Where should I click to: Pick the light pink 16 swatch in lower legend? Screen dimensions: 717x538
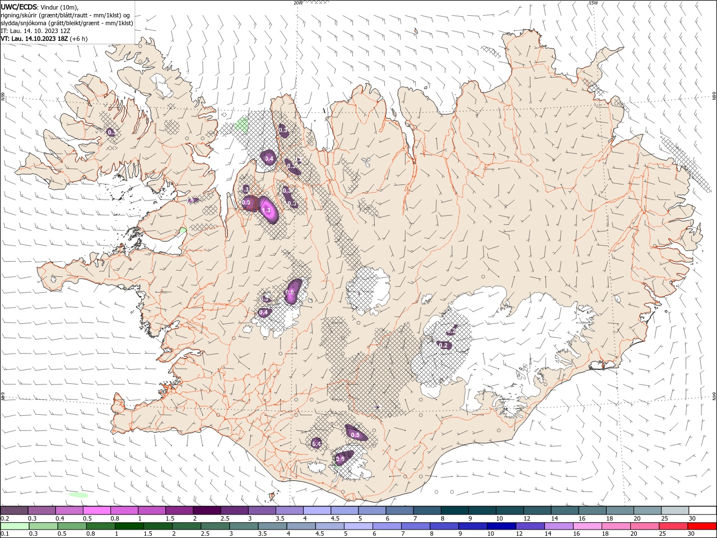pos(588,526)
